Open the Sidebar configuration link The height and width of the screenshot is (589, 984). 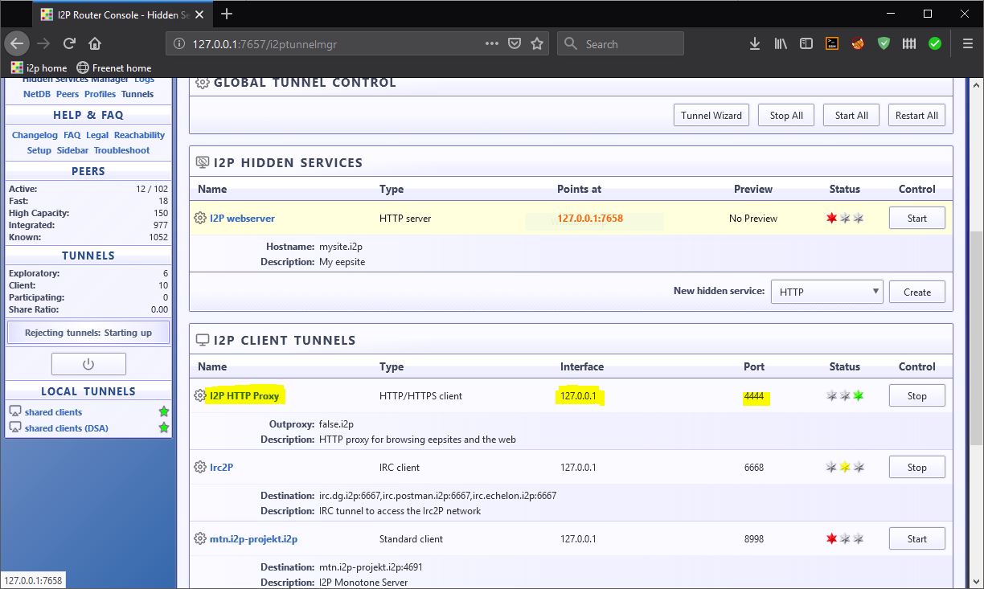pyautogui.click(x=72, y=150)
